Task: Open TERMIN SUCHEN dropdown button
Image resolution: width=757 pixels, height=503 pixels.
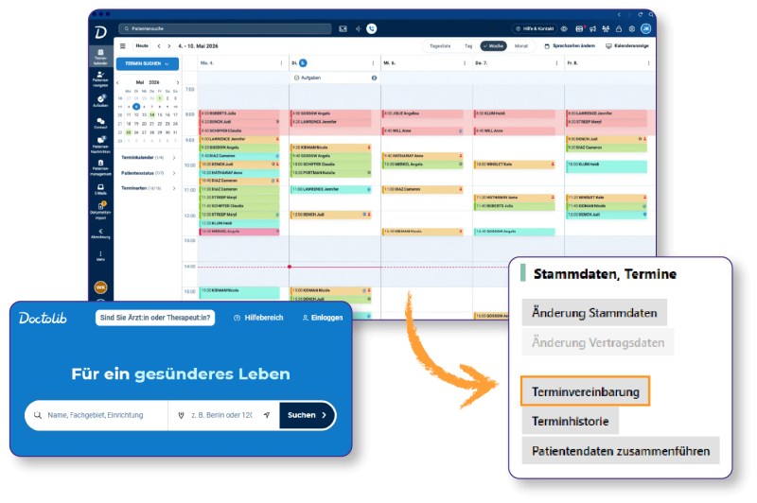Action: coord(148,63)
